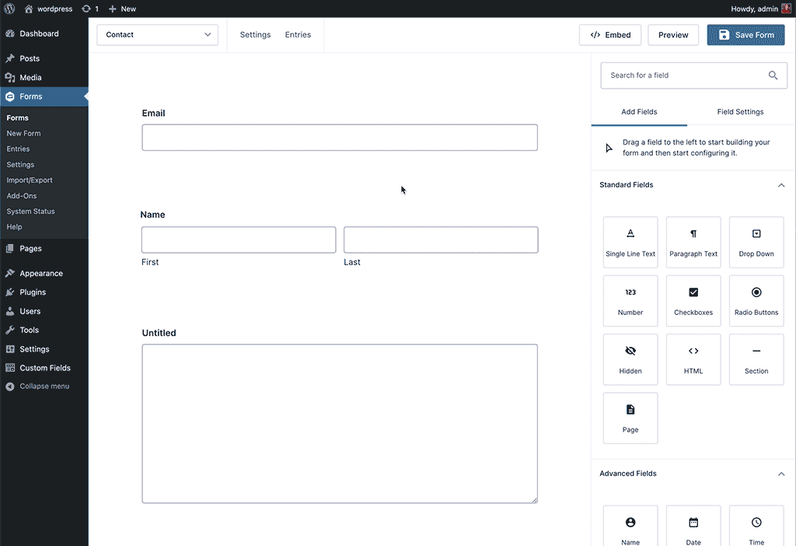Select the Hidden field type
The width and height of the screenshot is (796, 546).
(x=630, y=359)
